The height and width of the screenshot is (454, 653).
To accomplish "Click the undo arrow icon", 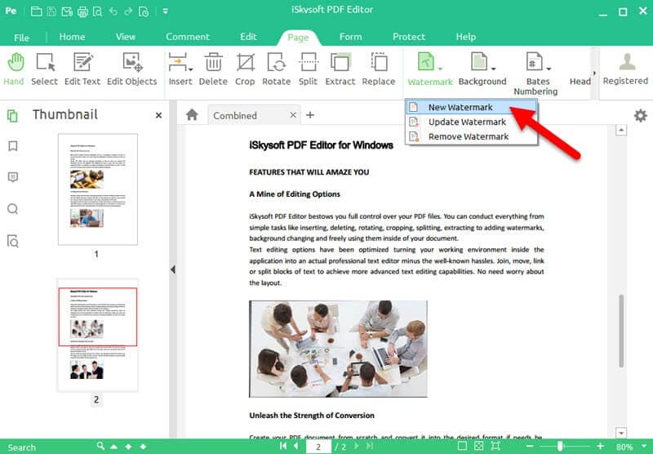I will click(x=113, y=11).
